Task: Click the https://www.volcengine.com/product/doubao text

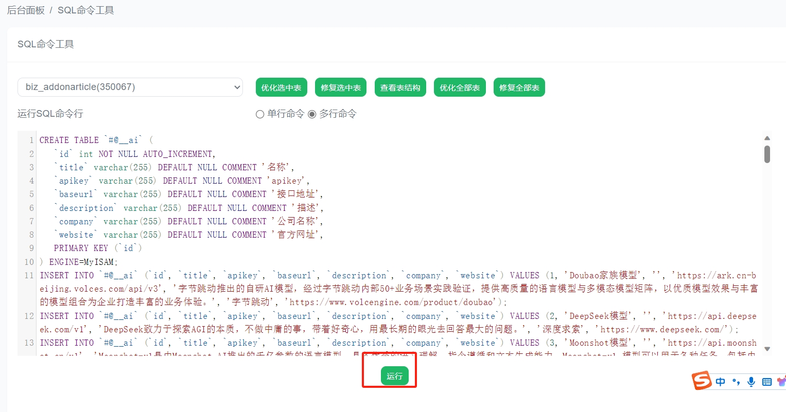Action: [391, 302]
